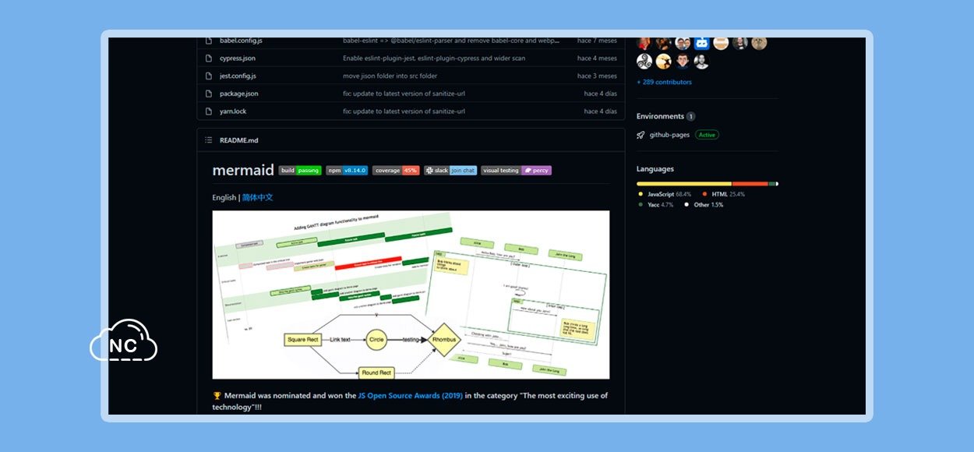Click the build passing badge
Screen dimensions: 974x452
(300, 170)
